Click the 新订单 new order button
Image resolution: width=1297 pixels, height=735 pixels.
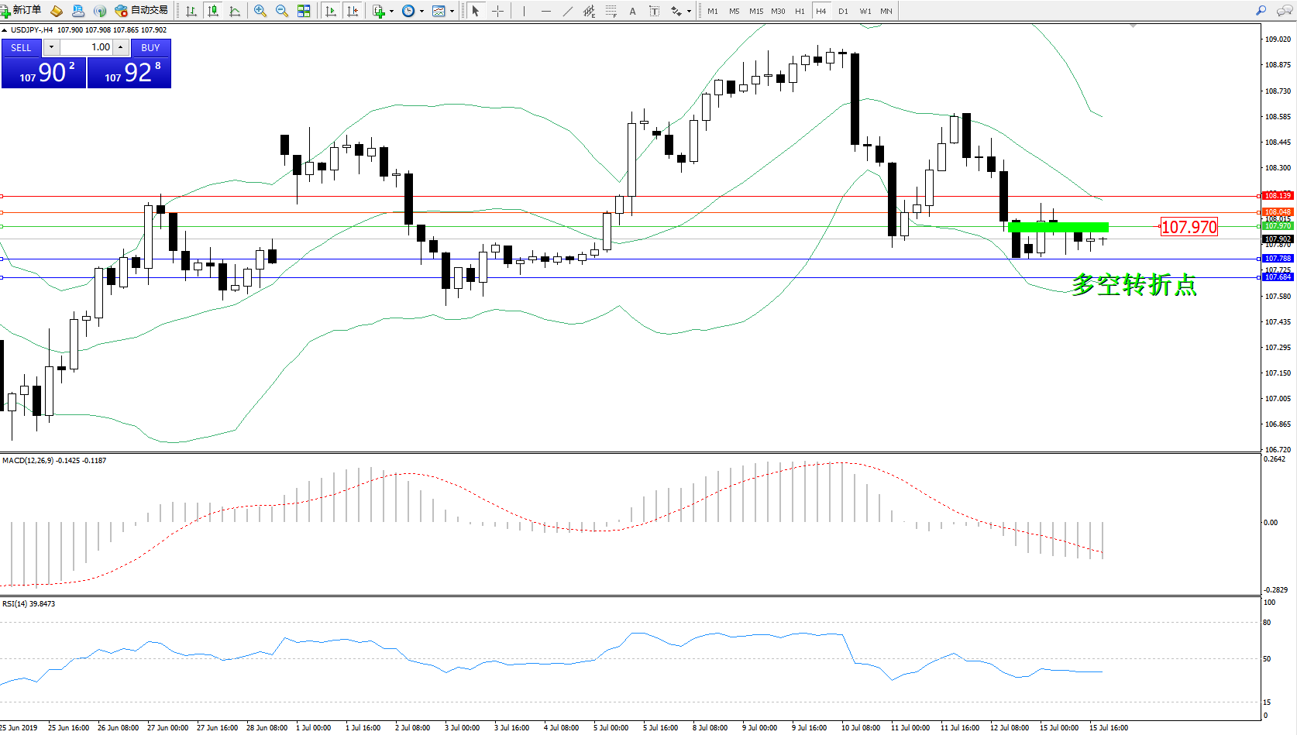[22, 10]
